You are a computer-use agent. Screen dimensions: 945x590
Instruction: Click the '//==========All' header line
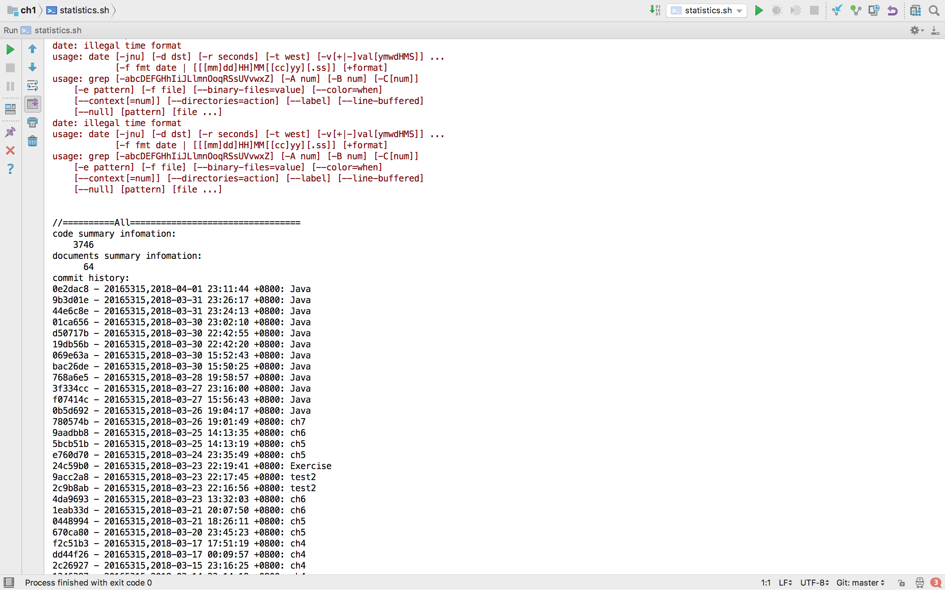coord(176,222)
